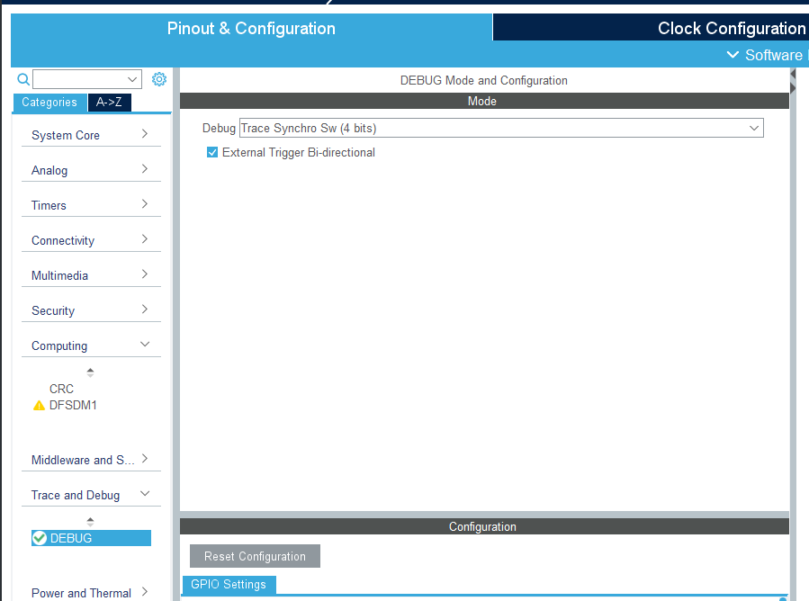Image resolution: width=809 pixels, height=601 pixels.
Task: Toggle External Trigger Bi-directional checkbox
Action: [212, 152]
